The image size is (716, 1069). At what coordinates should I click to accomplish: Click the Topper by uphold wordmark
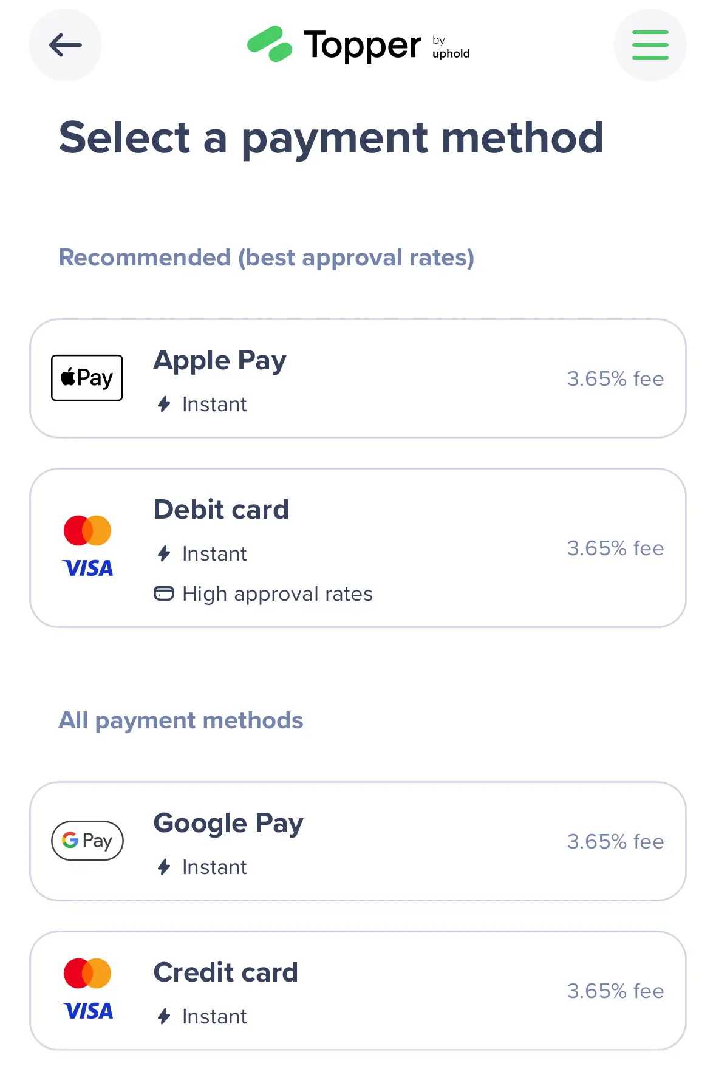(387, 46)
